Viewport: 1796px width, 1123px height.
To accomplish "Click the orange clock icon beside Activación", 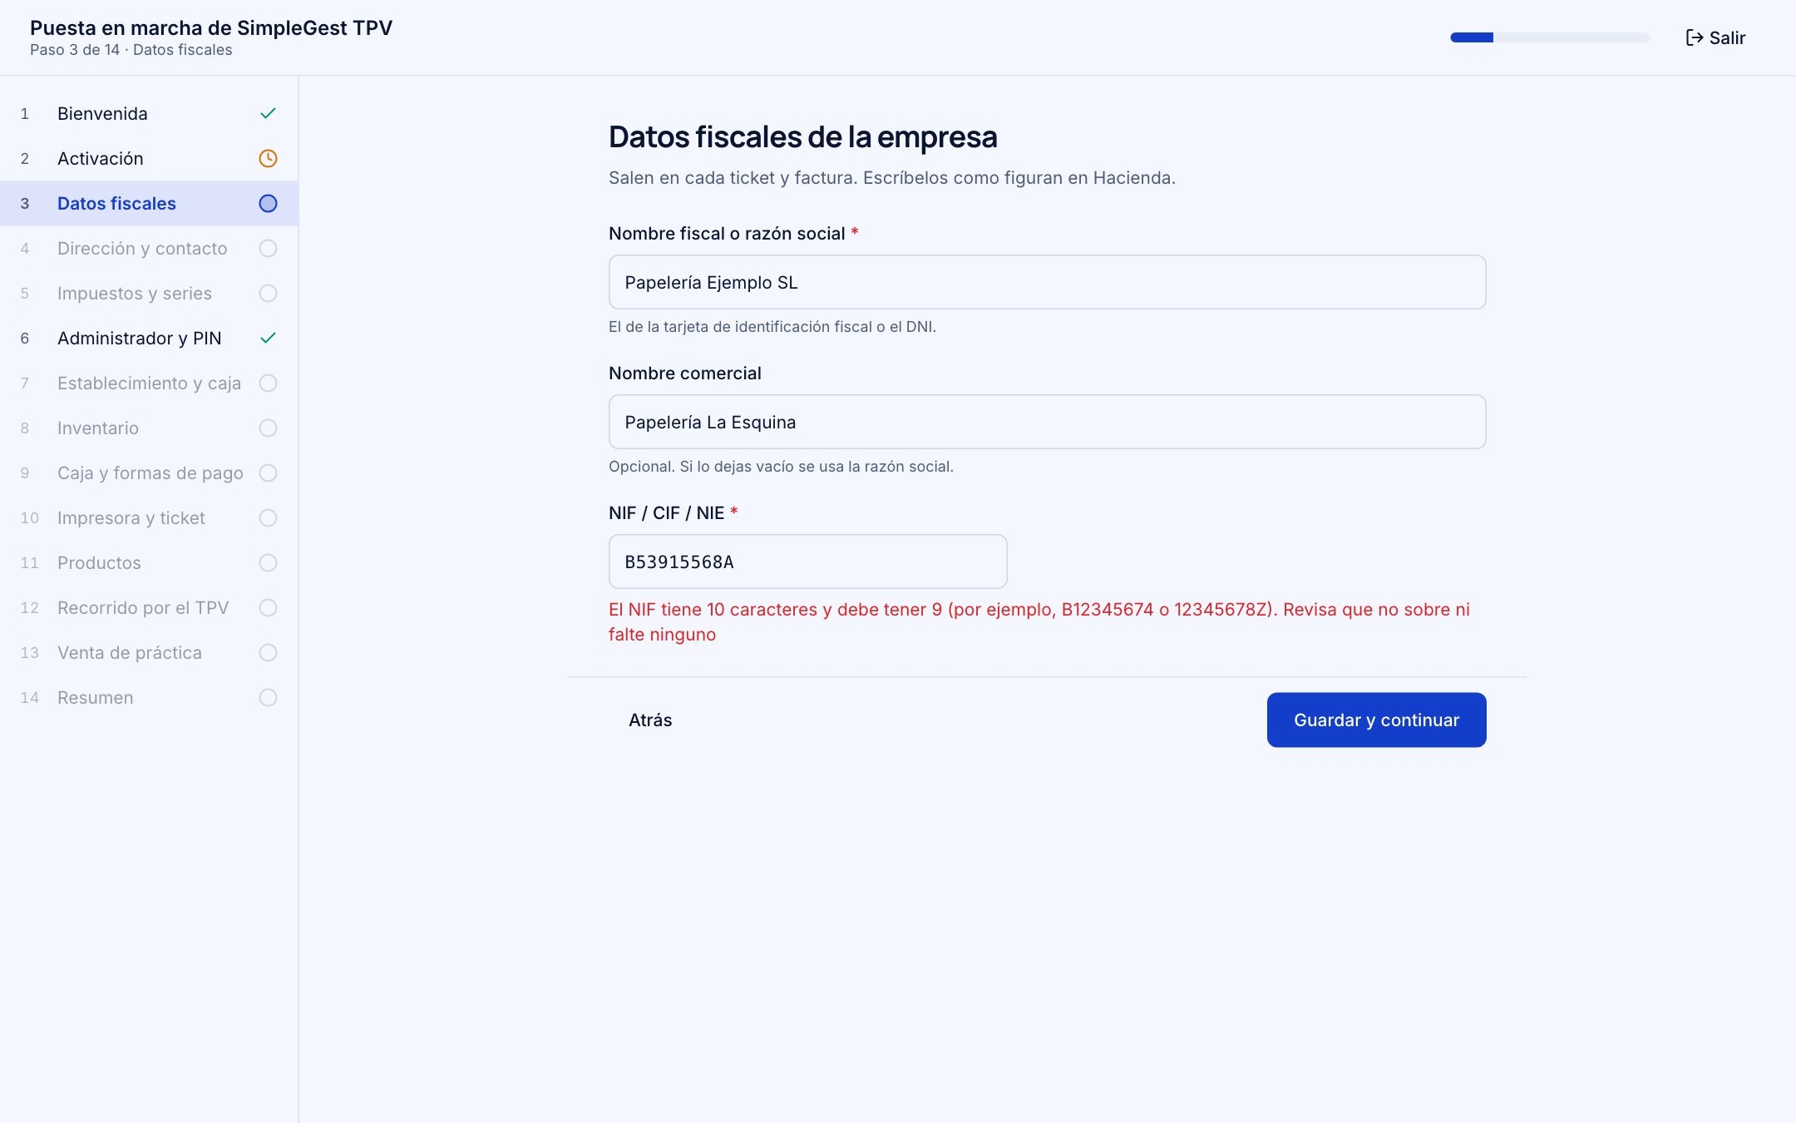I will click(268, 158).
